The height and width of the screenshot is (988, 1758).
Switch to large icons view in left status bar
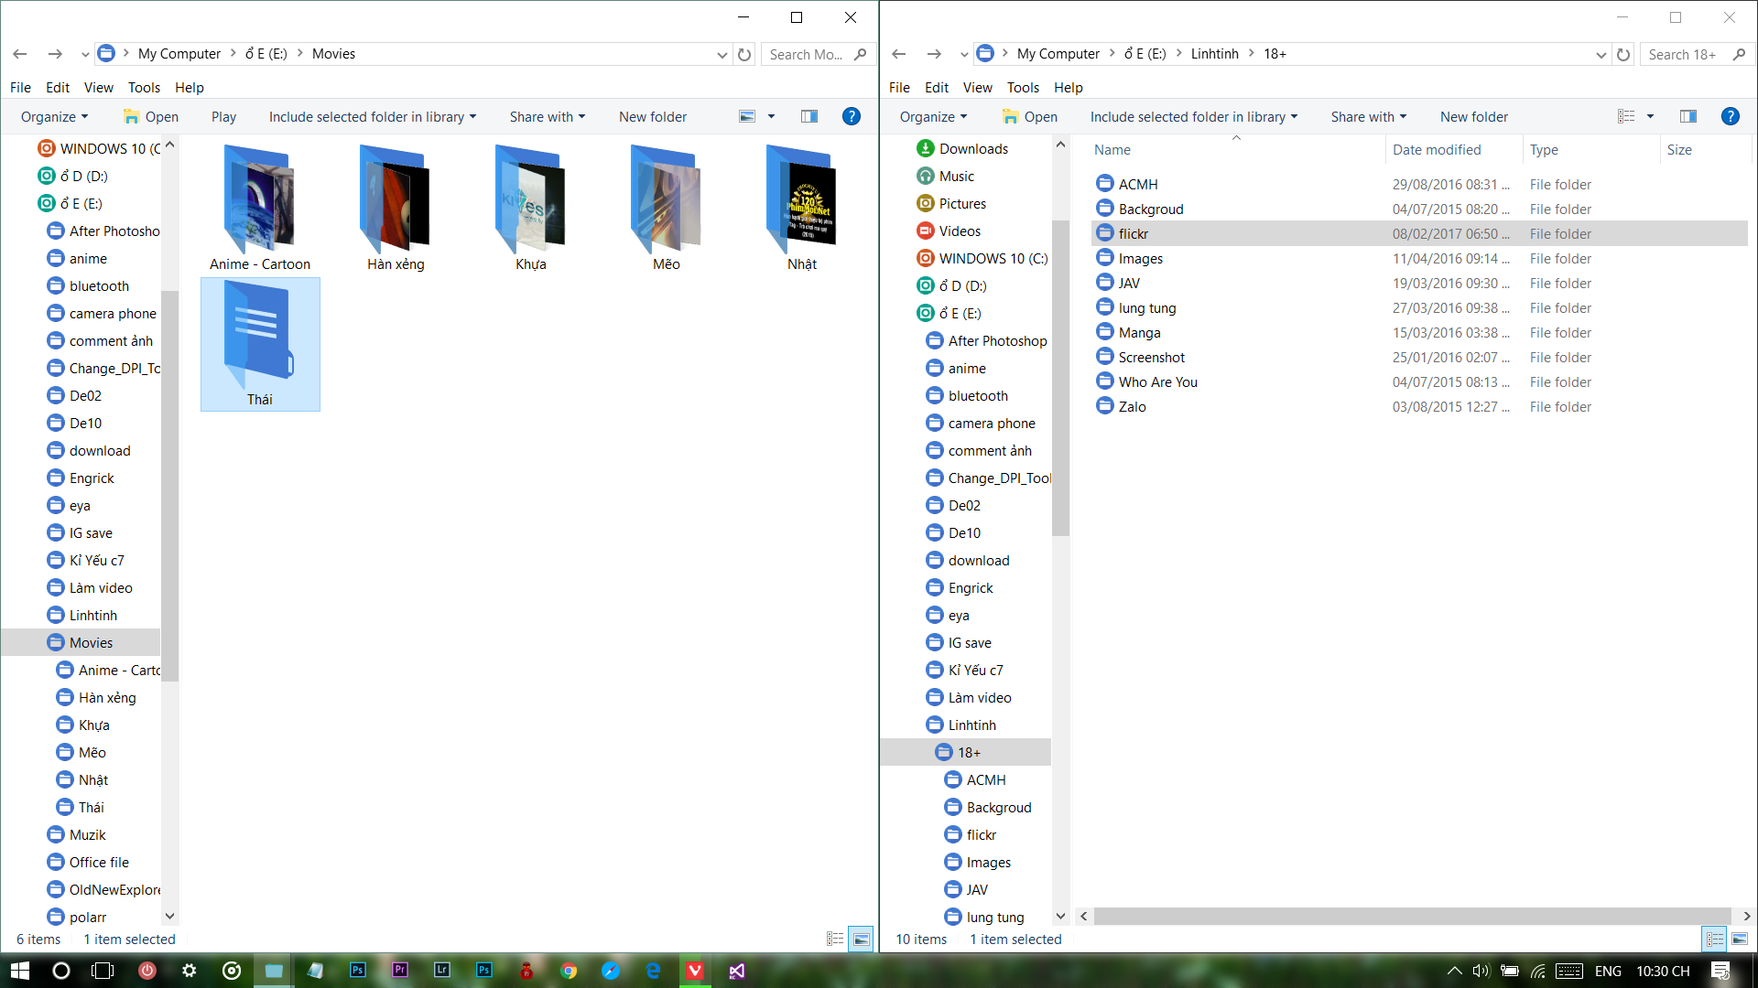point(861,939)
